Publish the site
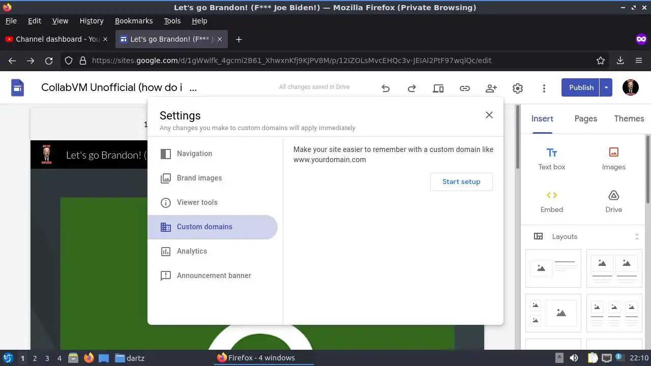This screenshot has width=651, height=366. tap(581, 87)
